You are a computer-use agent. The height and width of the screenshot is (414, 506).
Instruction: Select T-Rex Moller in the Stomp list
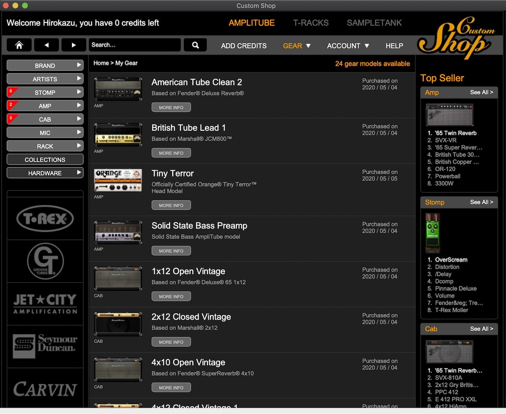(451, 310)
